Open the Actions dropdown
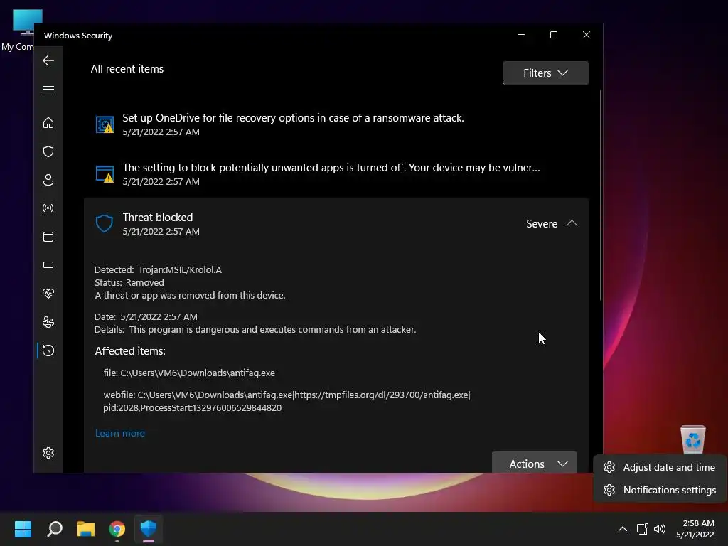Viewport: 728px width, 546px height. (x=535, y=462)
